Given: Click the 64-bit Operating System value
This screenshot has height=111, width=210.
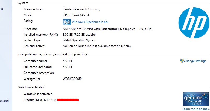Looking at the screenshot, I should coord(79,40).
